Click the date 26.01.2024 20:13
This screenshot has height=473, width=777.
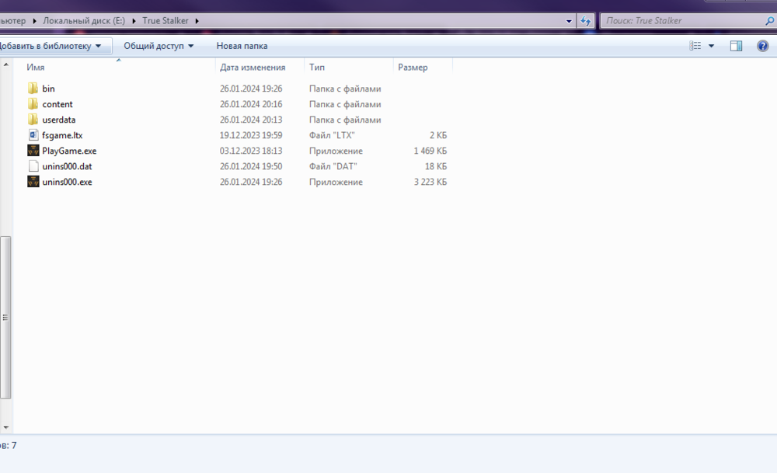point(251,120)
